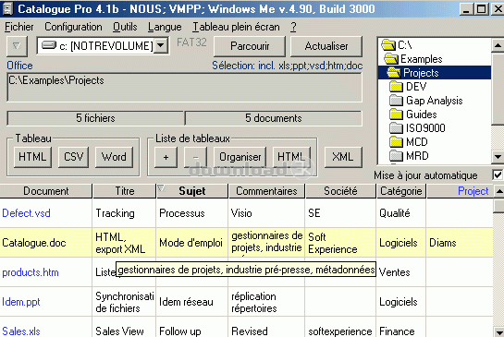The width and height of the screenshot is (504, 337).
Task: Open Tableau plein écran menu
Action: [236, 27]
